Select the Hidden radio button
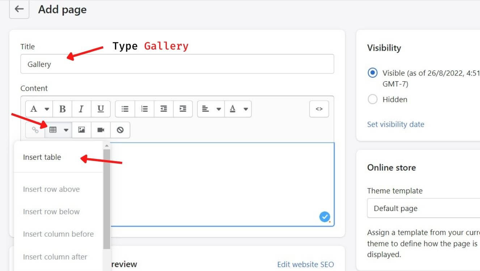Image resolution: width=480 pixels, height=271 pixels. coord(373,99)
